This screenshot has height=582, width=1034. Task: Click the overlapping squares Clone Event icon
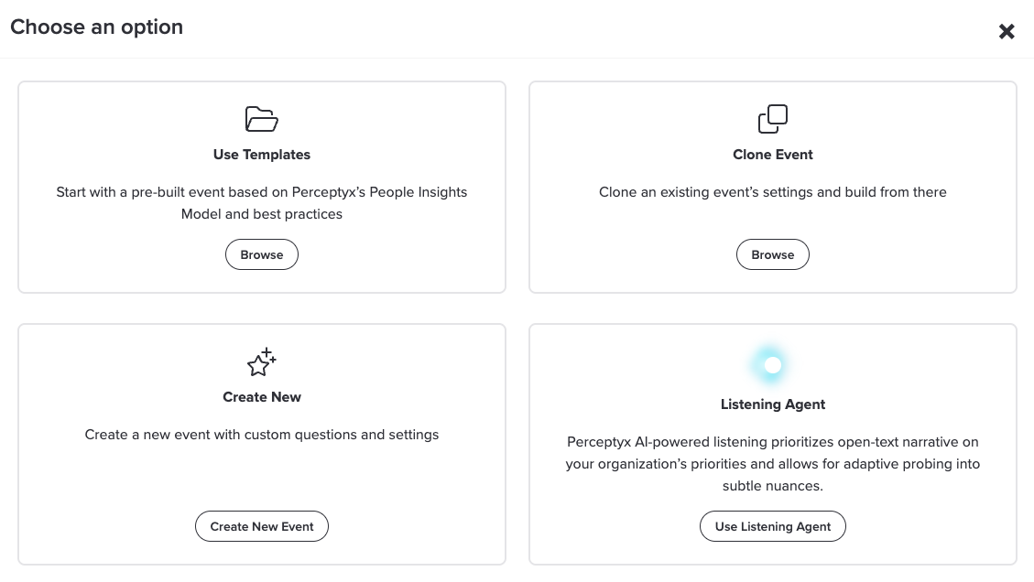coord(772,119)
